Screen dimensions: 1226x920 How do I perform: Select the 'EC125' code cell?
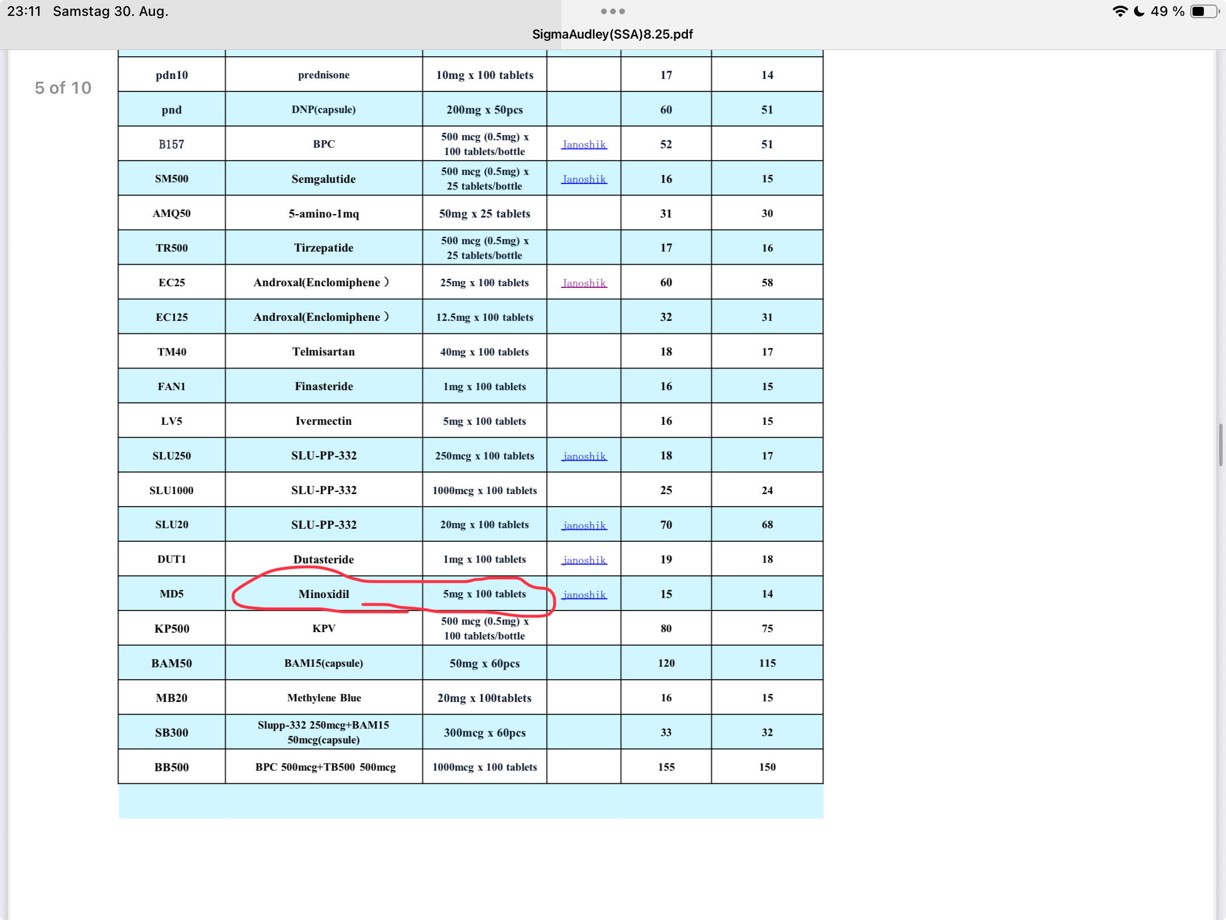tap(171, 317)
